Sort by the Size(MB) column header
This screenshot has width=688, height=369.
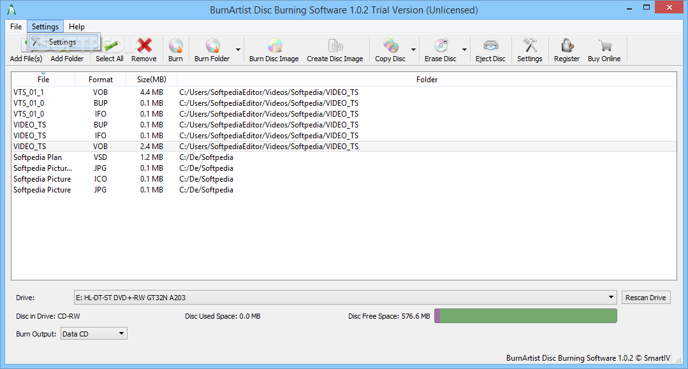click(151, 80)
